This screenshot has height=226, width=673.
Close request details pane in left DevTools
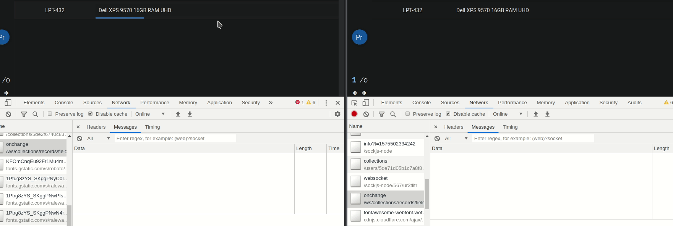click(x=78, y=127)
